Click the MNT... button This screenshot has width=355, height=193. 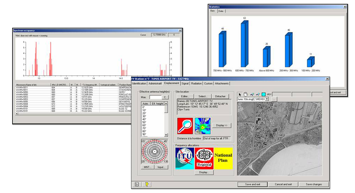click(x=147, y=167)
